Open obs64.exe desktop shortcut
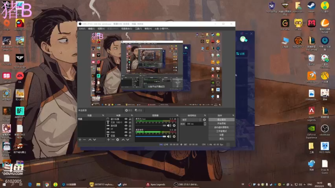This screenshot has height=188, width=335. click(x=325, y=130)
